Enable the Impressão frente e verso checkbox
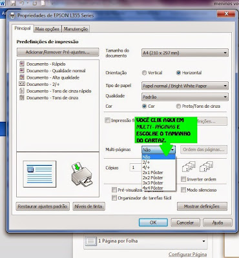Screen dimensions: 239x258 pos(107,121)
